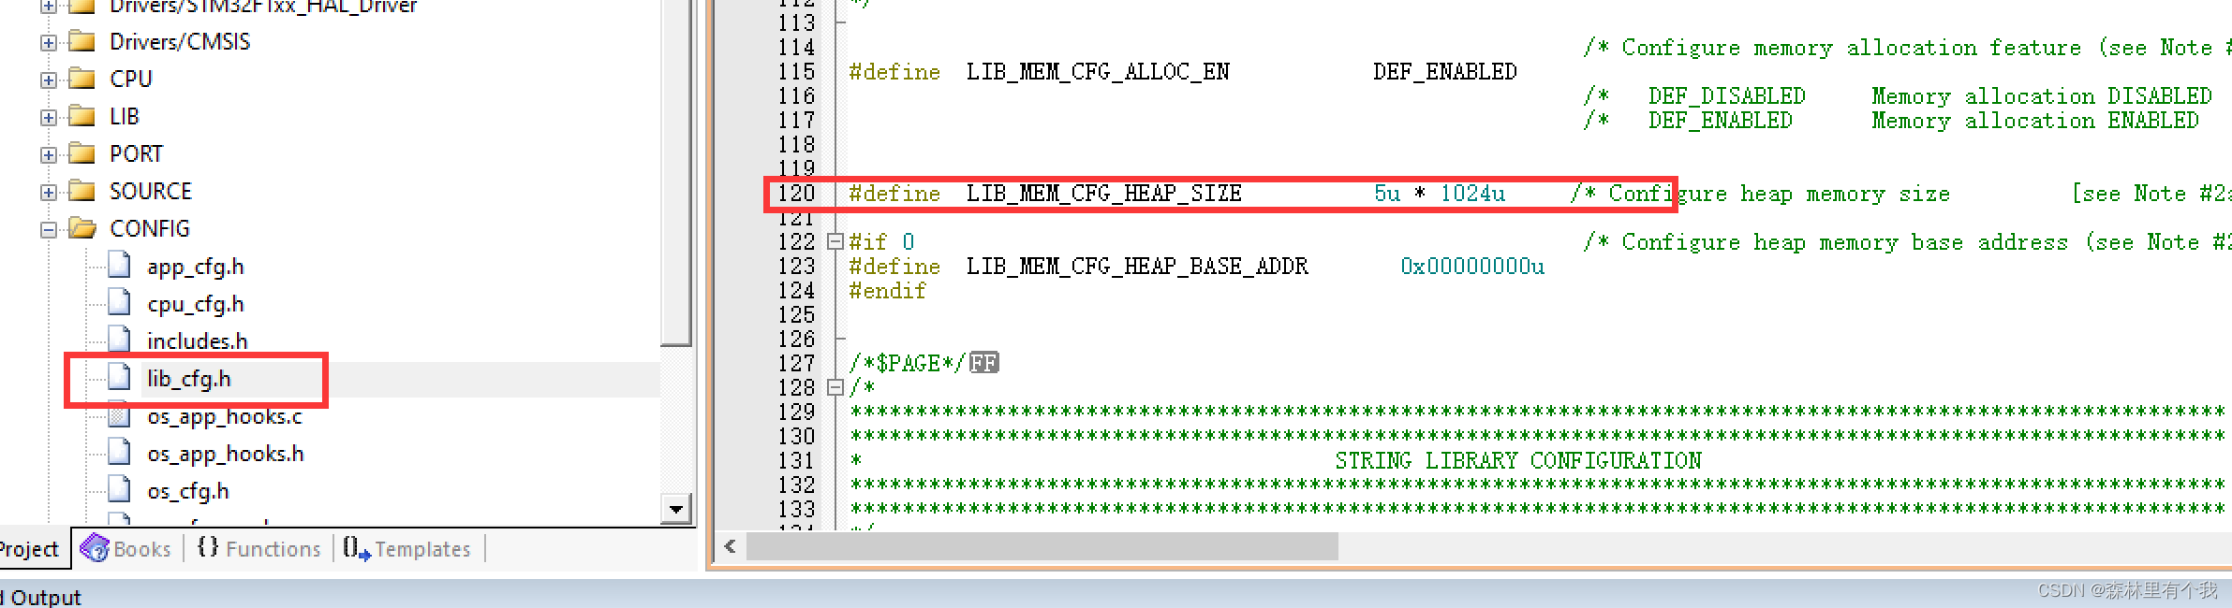The height and width of the screenshot is (608, 2232).
Task: Select the open CONFIG folder icon
Action: pyautogui.click(x=82, y=228)
